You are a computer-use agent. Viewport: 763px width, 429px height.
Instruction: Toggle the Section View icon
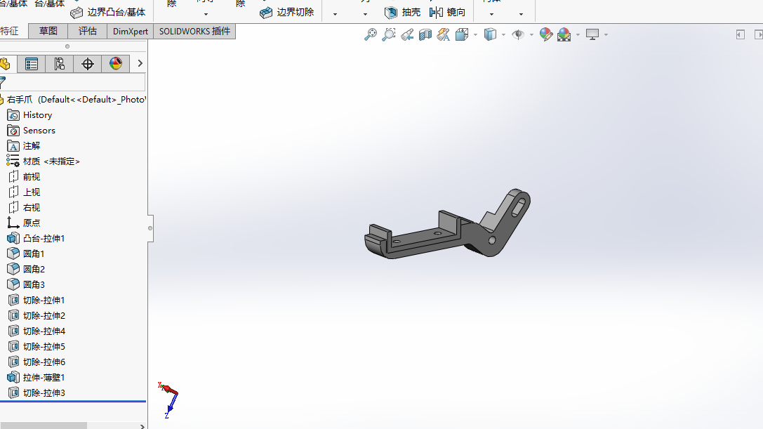click(425, 34)
